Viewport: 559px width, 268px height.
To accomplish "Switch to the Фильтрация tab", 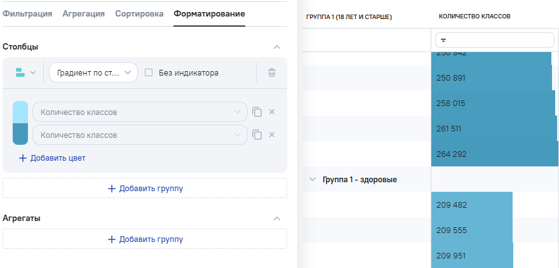I will tap(27, 14).
